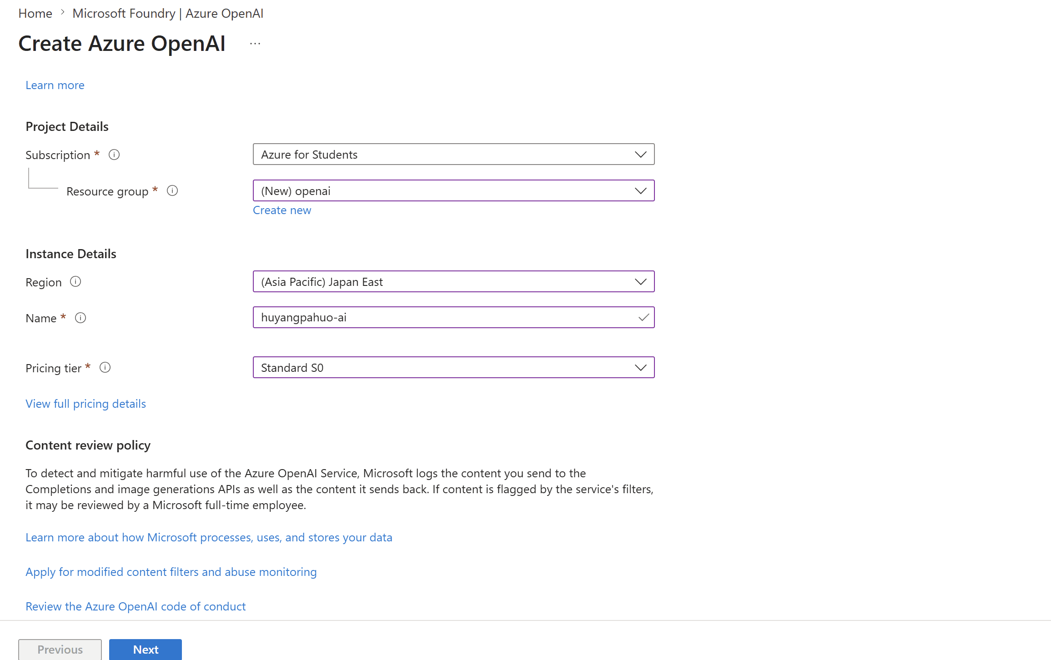Click the Resource group info icon
This screenshot has width=1051, height=660.
(x=172, y=190)
